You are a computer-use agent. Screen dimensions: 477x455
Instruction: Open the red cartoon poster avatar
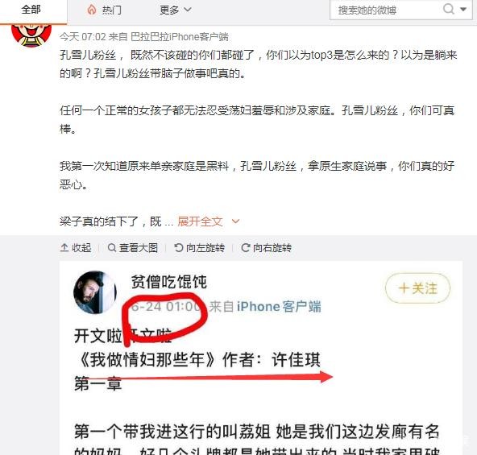31,35
